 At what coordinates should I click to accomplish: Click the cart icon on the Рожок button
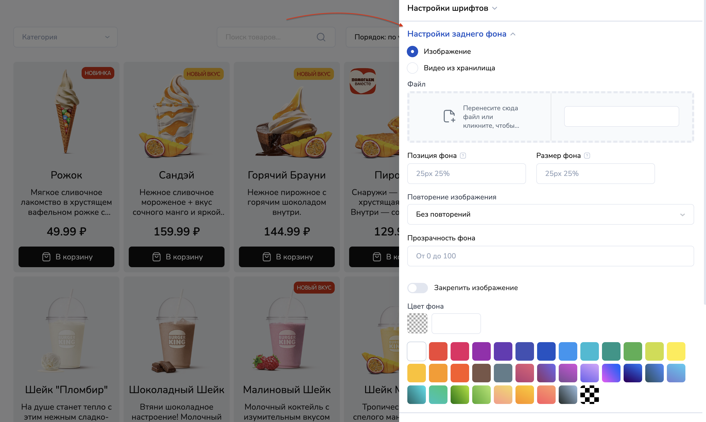coord(46,257)
